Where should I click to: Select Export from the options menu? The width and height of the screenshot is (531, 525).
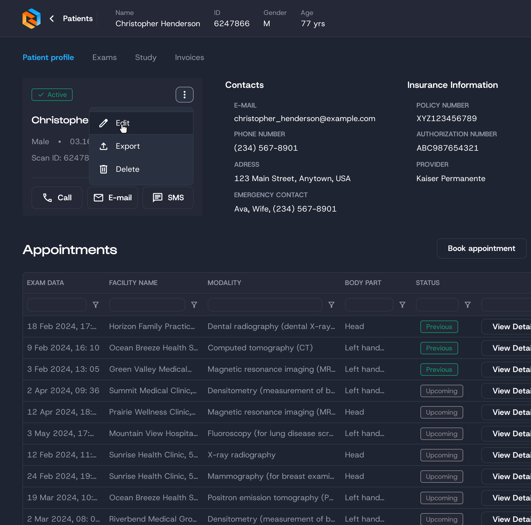(x=141, y=146)
